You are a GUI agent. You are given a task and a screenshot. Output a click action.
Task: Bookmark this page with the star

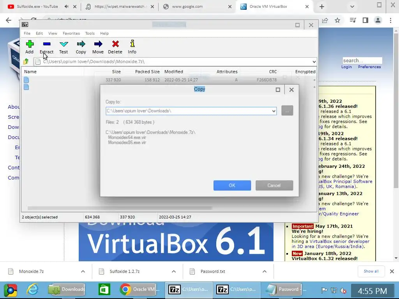pyautogui.click(x=337, y=20)
